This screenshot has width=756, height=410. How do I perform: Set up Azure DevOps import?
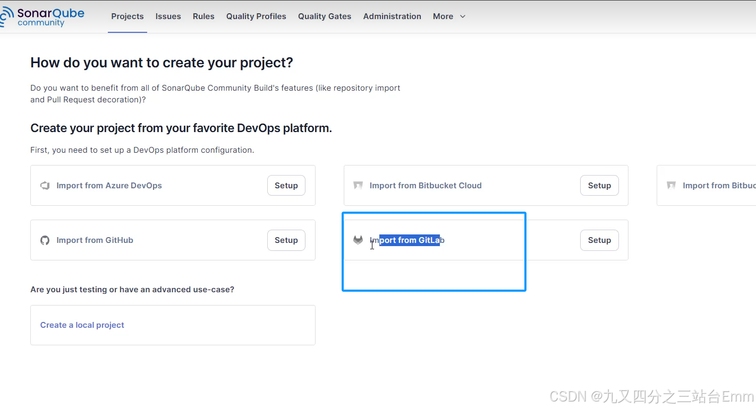[286, 186]
